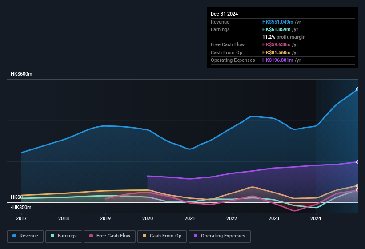Click the 2018 x-axis label
This screenshot has height=249, width=365.
coord(64,218)
